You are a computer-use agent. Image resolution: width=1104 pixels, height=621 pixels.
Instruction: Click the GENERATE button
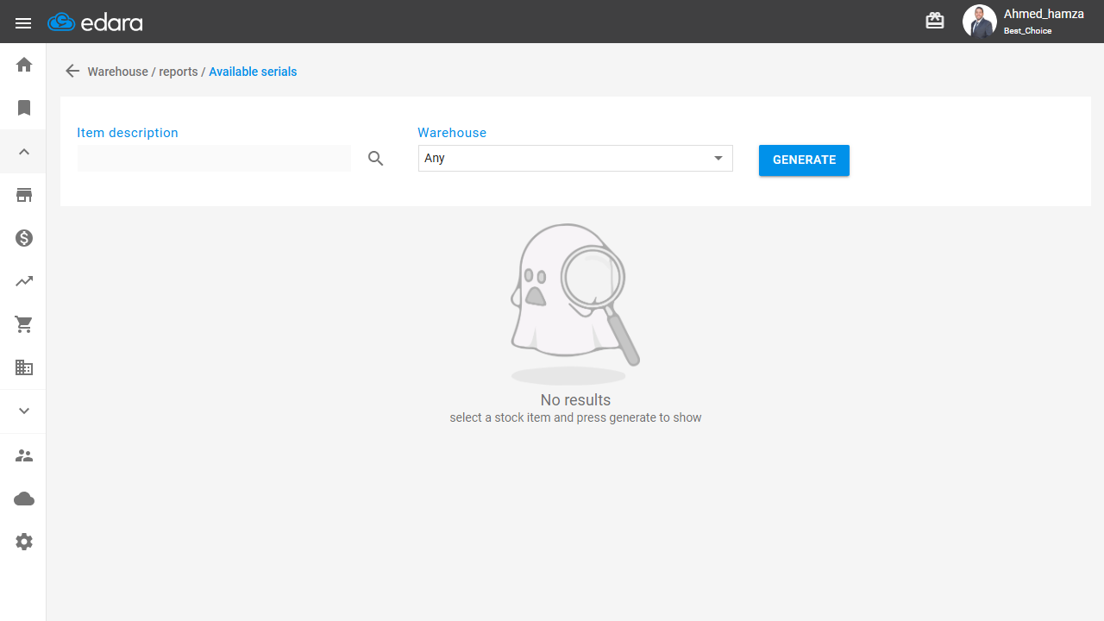point(804,160)
